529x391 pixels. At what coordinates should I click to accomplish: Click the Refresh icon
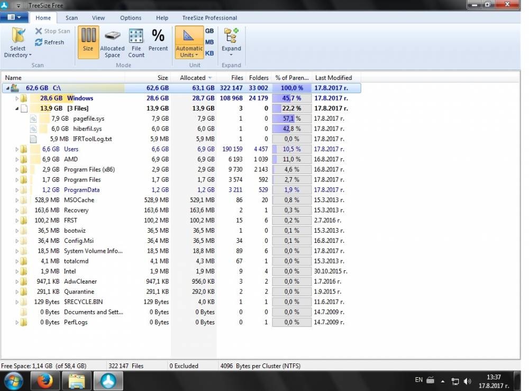coord(39,42)
